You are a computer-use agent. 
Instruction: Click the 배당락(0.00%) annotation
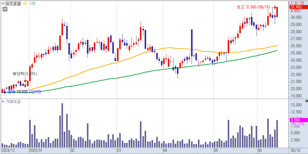pyautogui.click(x=25, y=74)
